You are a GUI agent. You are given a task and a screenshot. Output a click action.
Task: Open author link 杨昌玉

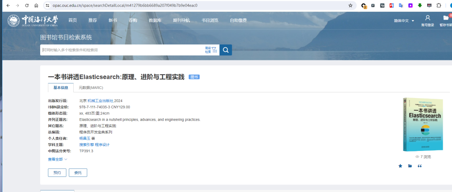click(x=85, y=138)
